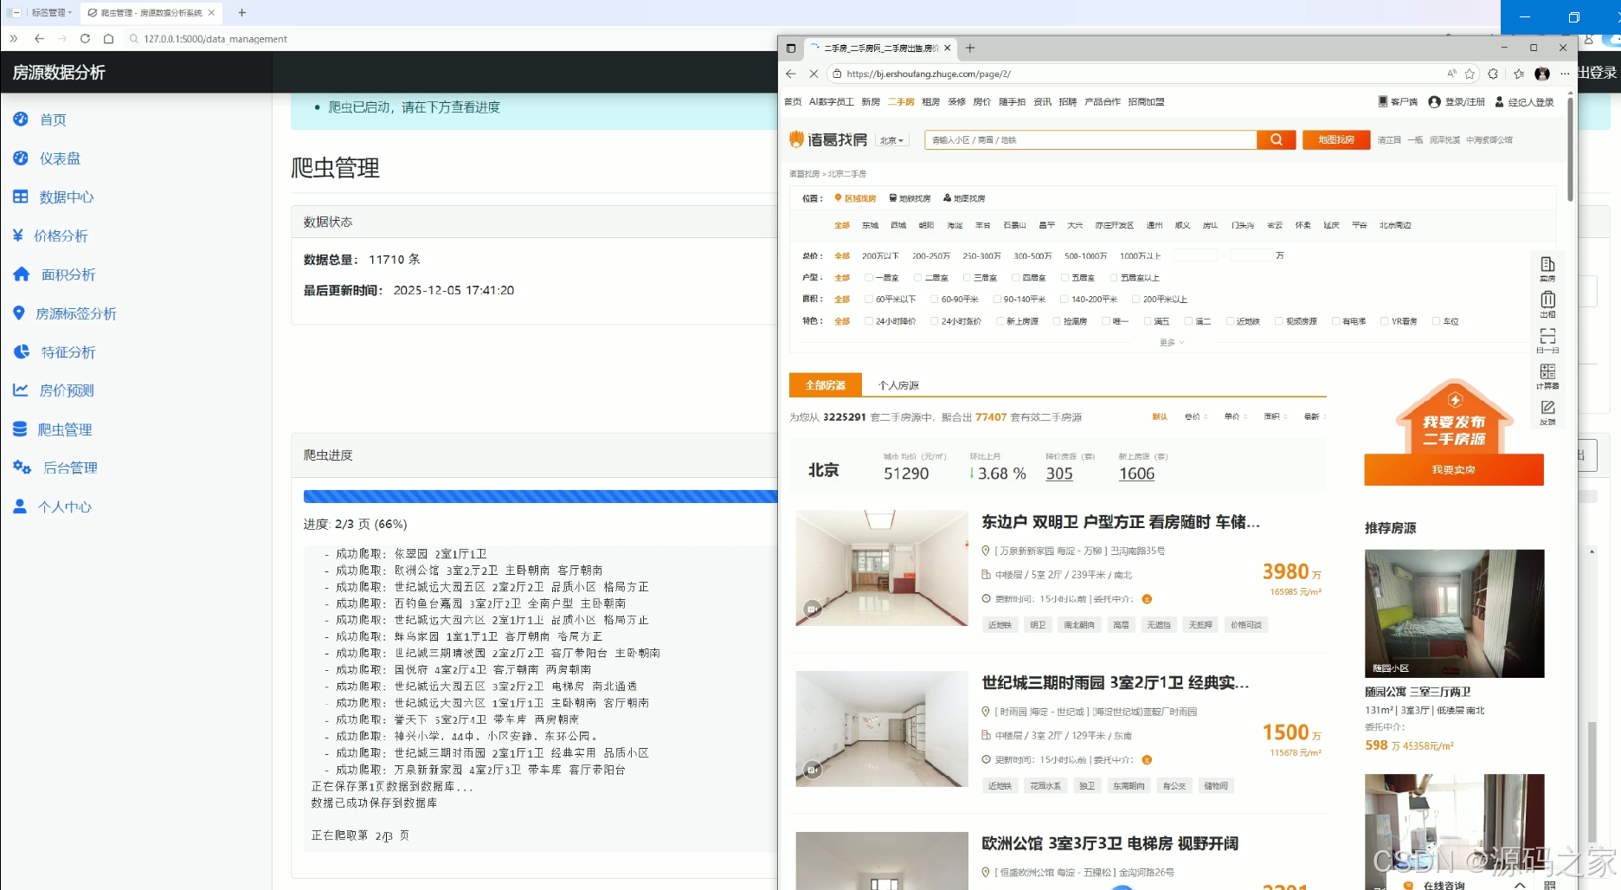Open 首页 in the left sidebar
The width and height of the screenshot is (1621, 890).
click(40, 119)
